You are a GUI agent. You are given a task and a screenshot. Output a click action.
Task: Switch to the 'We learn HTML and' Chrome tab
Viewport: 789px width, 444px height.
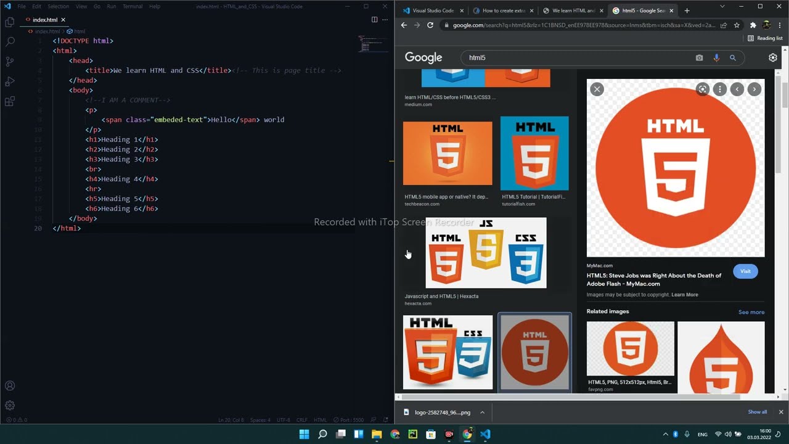click(x=573, y=10)
